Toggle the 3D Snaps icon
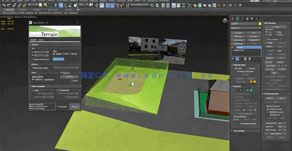 coord(108,5)
